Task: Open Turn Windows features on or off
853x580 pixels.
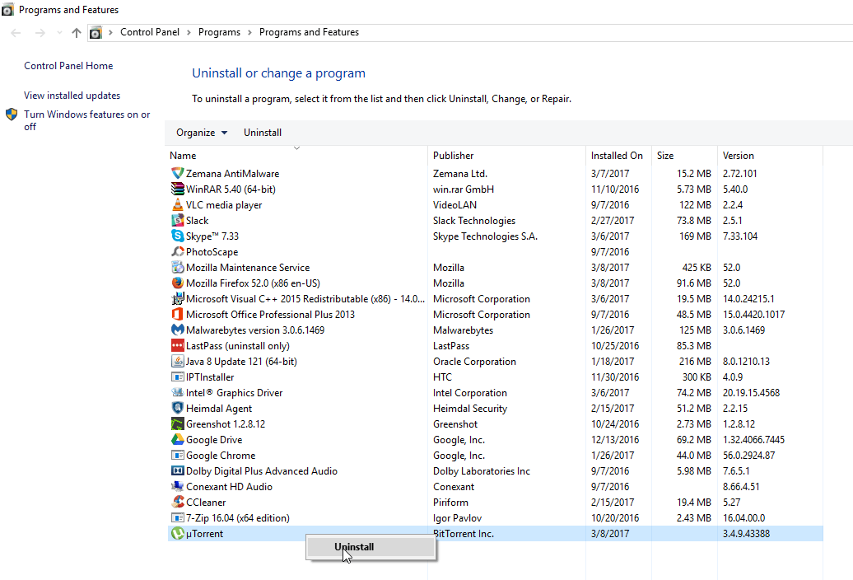Action: coord(87,120)
